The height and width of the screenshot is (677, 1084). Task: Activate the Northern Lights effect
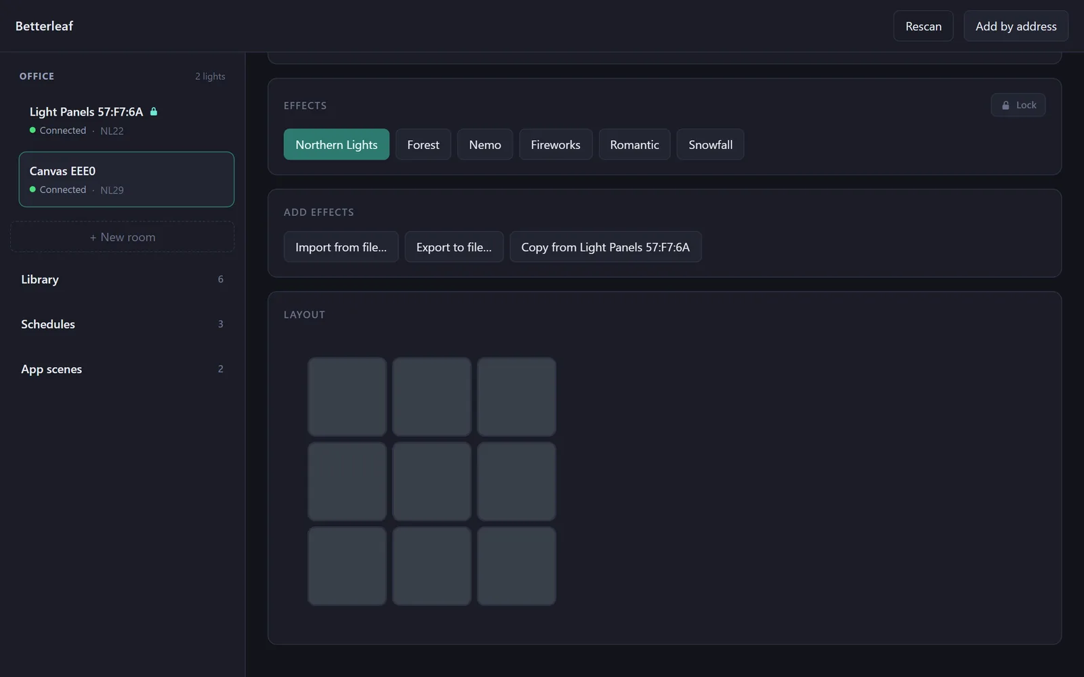pos(336,144)
